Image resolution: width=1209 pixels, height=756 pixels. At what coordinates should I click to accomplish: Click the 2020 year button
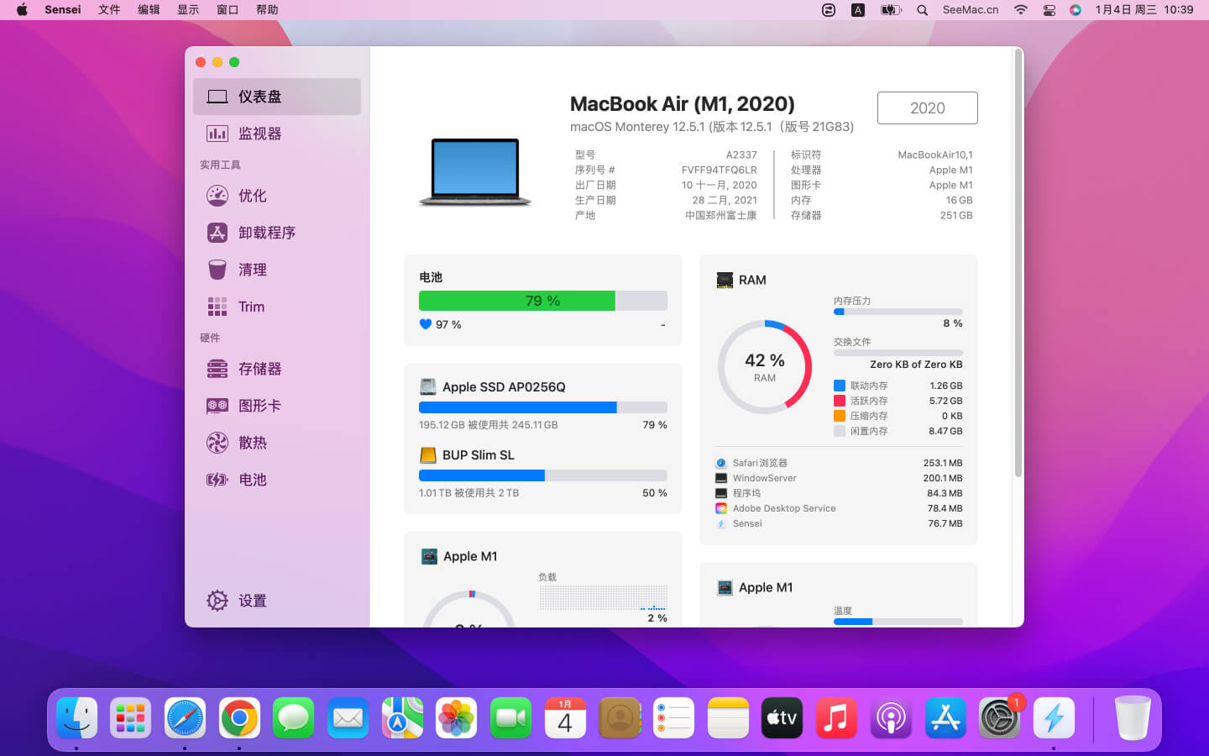tap(928, 108)
